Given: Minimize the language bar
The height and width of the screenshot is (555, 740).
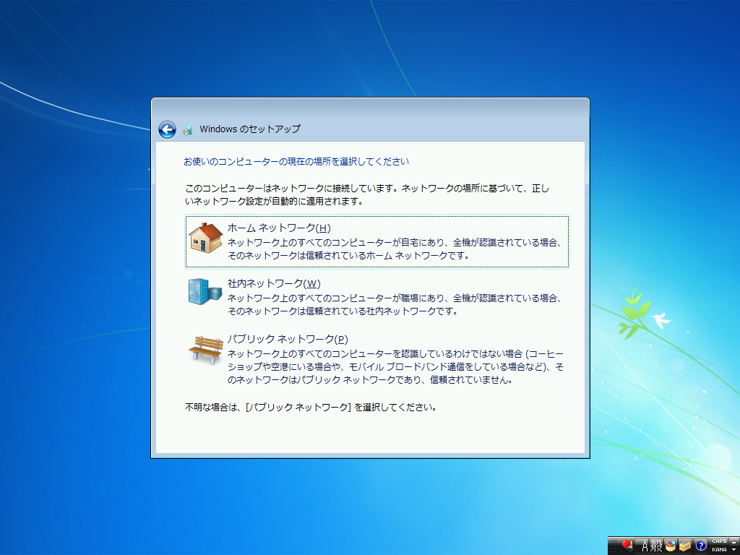Looking at the screenshot, I should point(734,542).
